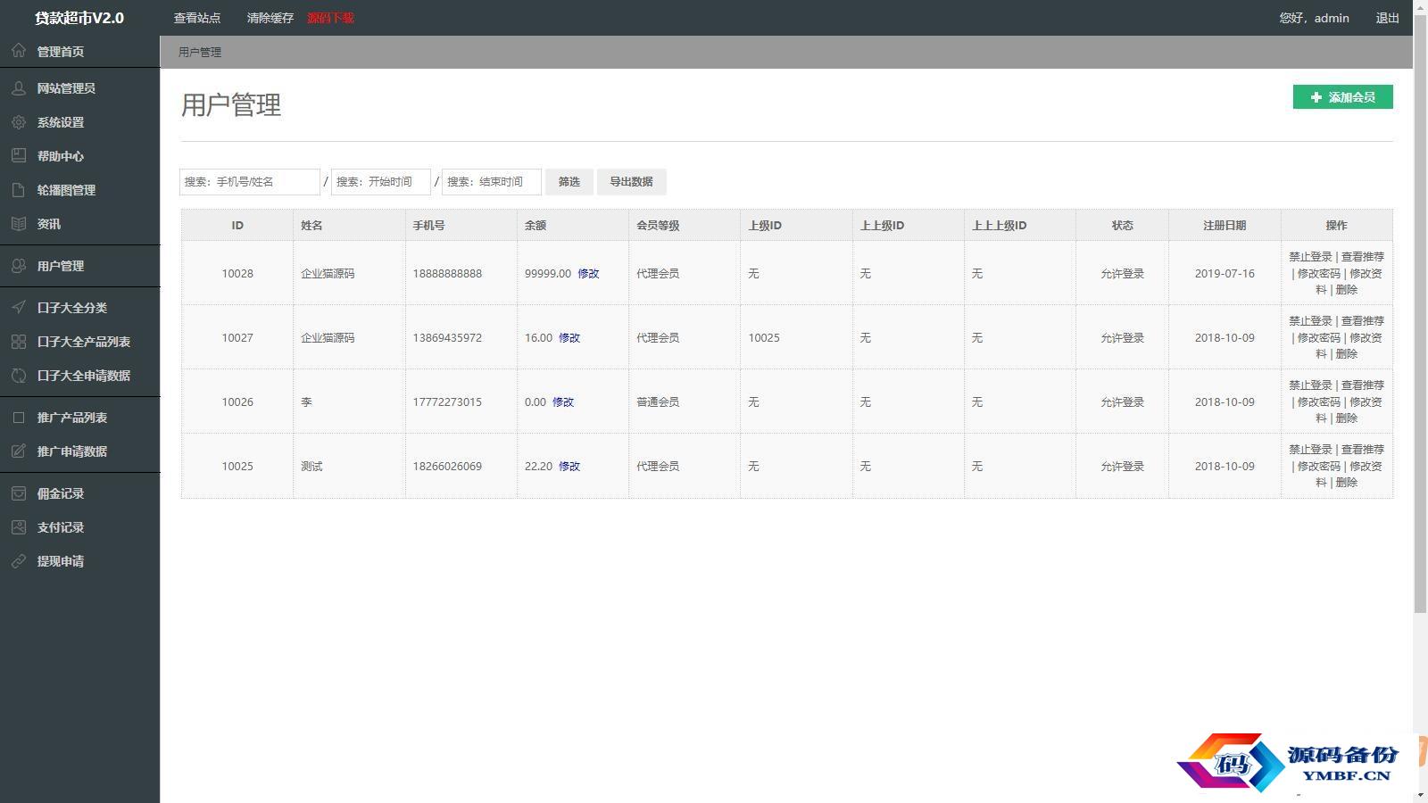1428x803 pixels.
Task: Click the 贷款超市V2.0 site title
Action: tap(79, 18)
